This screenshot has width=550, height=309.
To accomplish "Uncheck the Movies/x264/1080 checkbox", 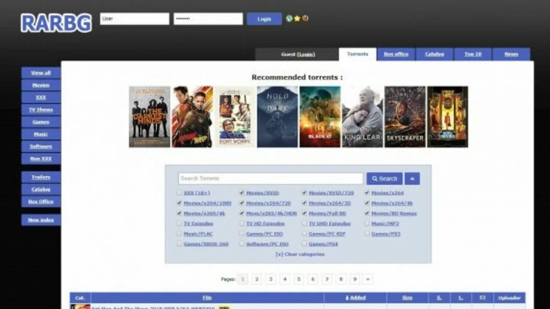I will (179, 203).
